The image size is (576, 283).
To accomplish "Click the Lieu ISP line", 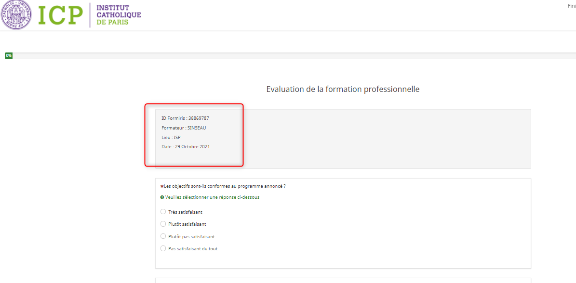I will point(171,138).
